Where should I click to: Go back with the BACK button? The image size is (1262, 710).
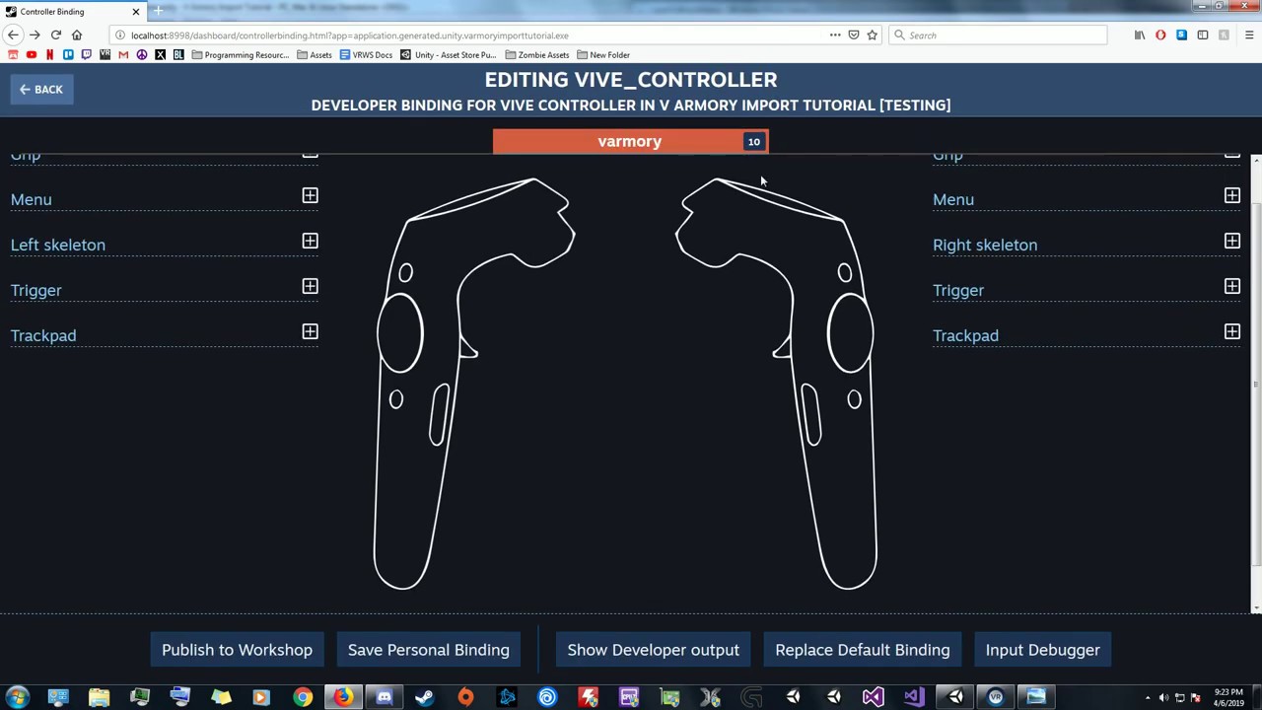coord(41,90)
